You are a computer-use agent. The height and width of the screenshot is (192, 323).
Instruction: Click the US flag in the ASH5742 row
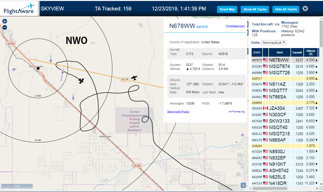(x=266, y=170)
